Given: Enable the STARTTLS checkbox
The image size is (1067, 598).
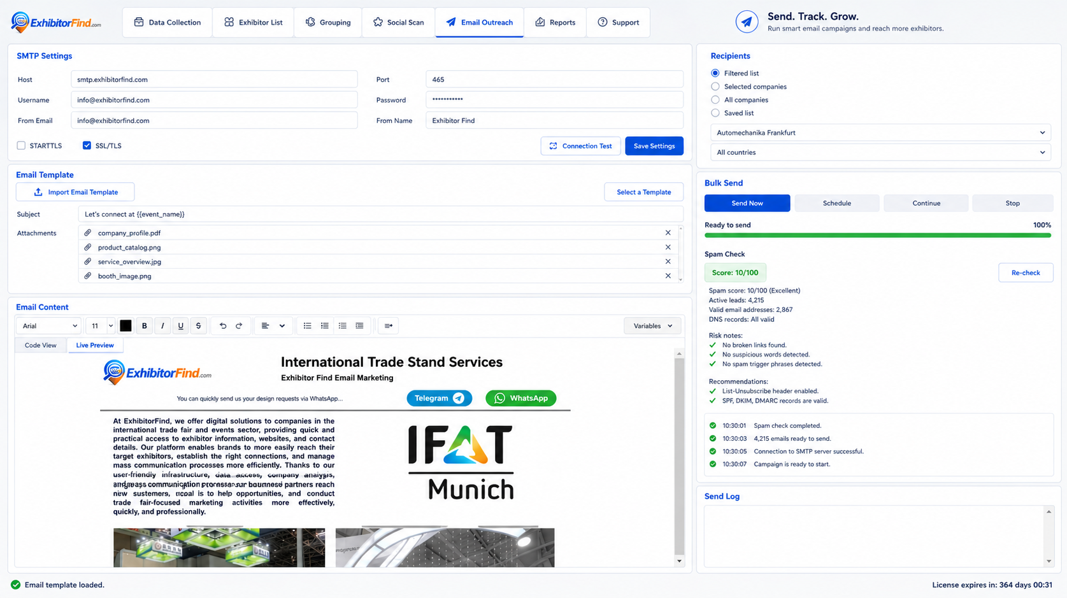Looking at the screenshot, I should 21,146.
